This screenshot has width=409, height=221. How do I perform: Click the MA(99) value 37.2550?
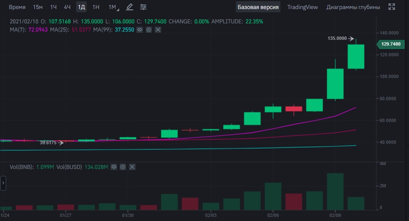pyautogui.click(x=124, y=30)
